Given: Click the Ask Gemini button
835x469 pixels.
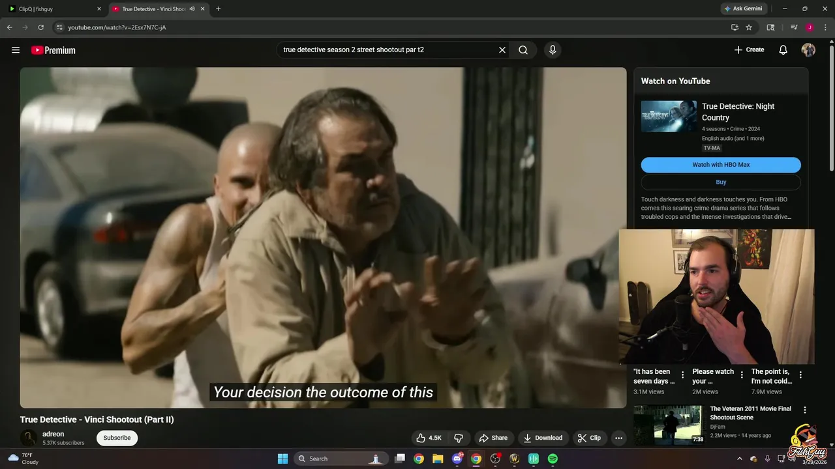Looking at the screenshot, I should tap(743, 9).
